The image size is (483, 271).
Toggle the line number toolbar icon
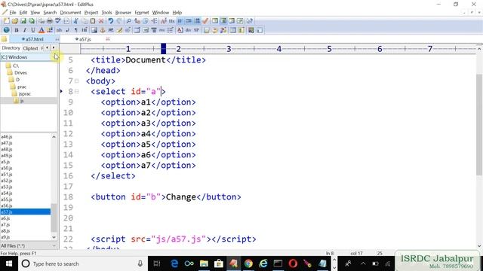coord(189,21)
